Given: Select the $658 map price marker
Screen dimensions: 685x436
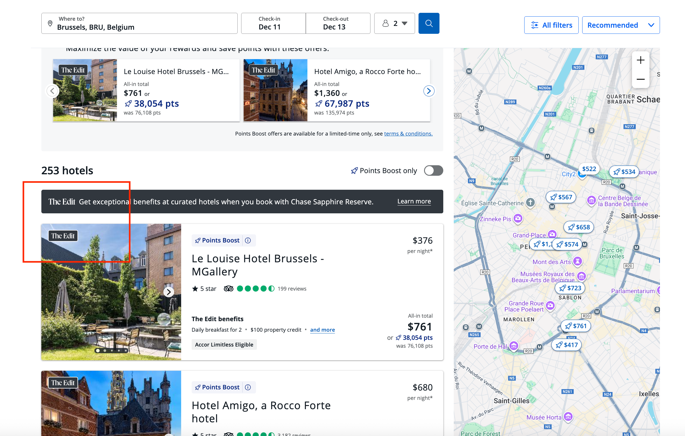Looking at the screenshot, I should coord(579,227).
